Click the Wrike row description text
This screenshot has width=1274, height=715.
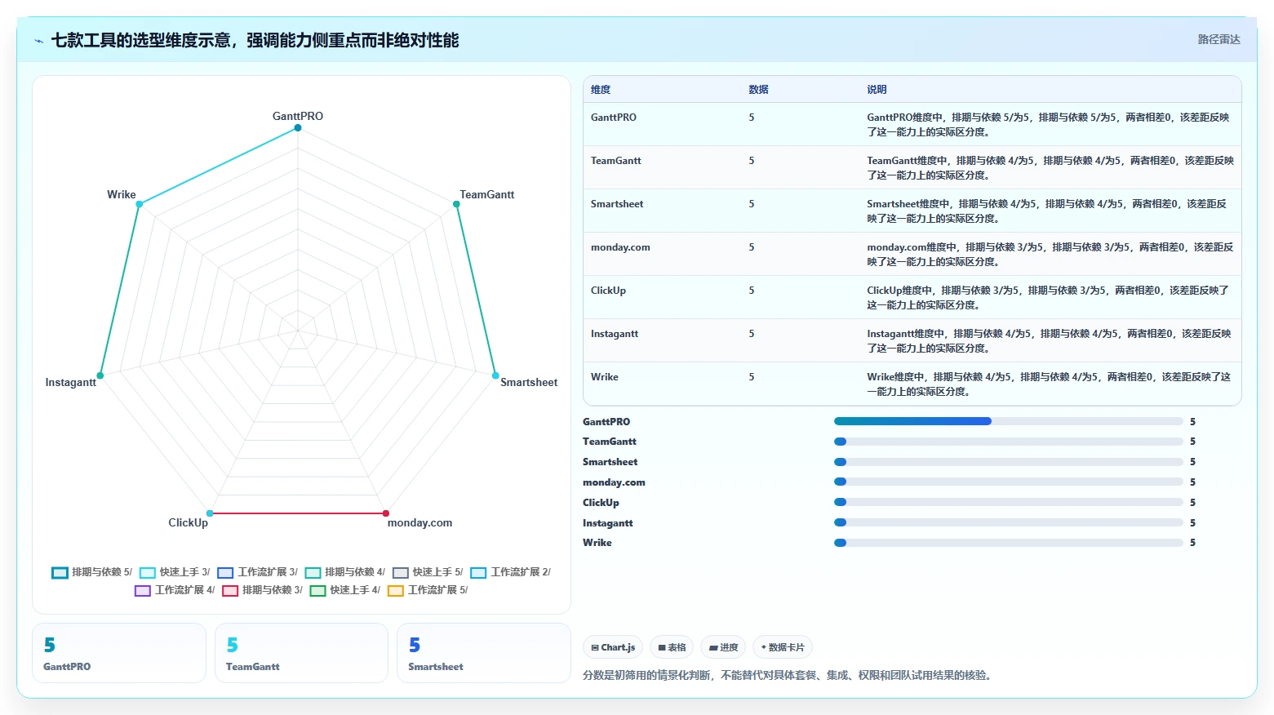(x=1050, y=384)
